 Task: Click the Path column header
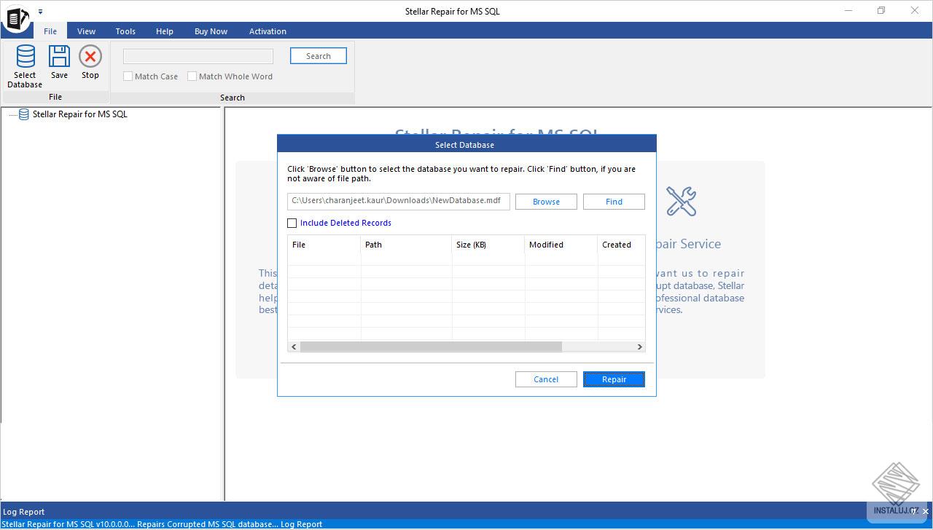coord(407,245)
